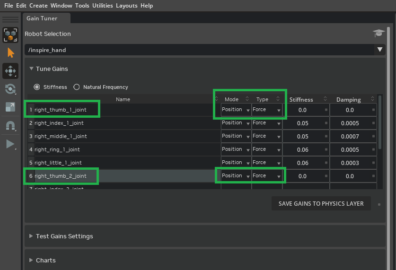The width and height of the screenshot is (396, 270).
Task: Select the right_index_1_joint row name
Action: pos(59,123)
